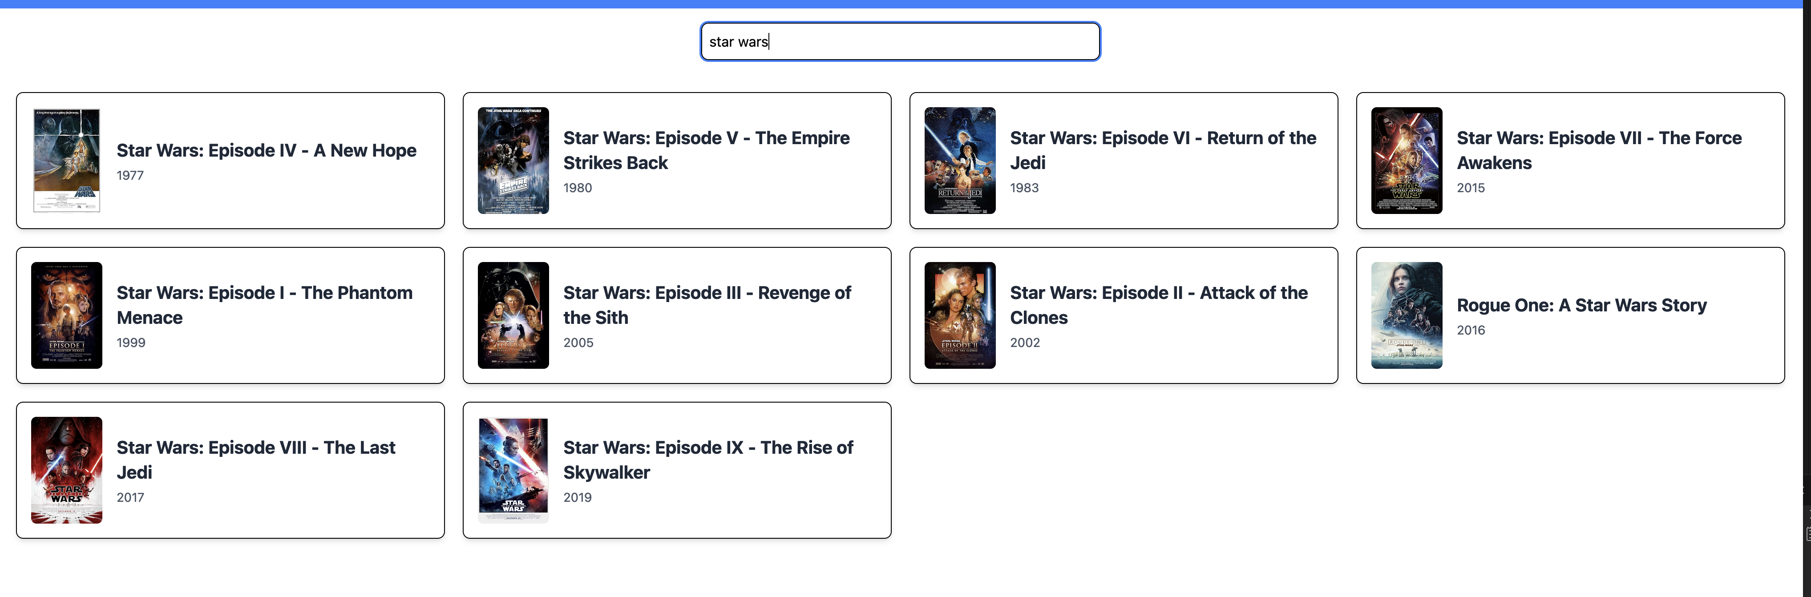Select The Last Jedi poster image
This screenshot has height=597, width=1811.
click(67, 470)
